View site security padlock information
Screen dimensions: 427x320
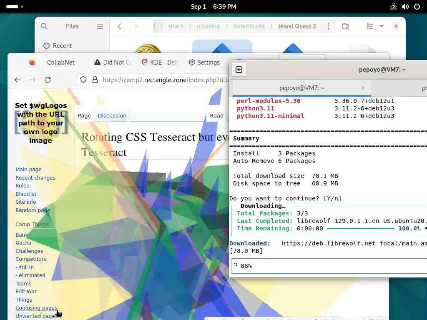pyautogui.click(x=95, y=80)
